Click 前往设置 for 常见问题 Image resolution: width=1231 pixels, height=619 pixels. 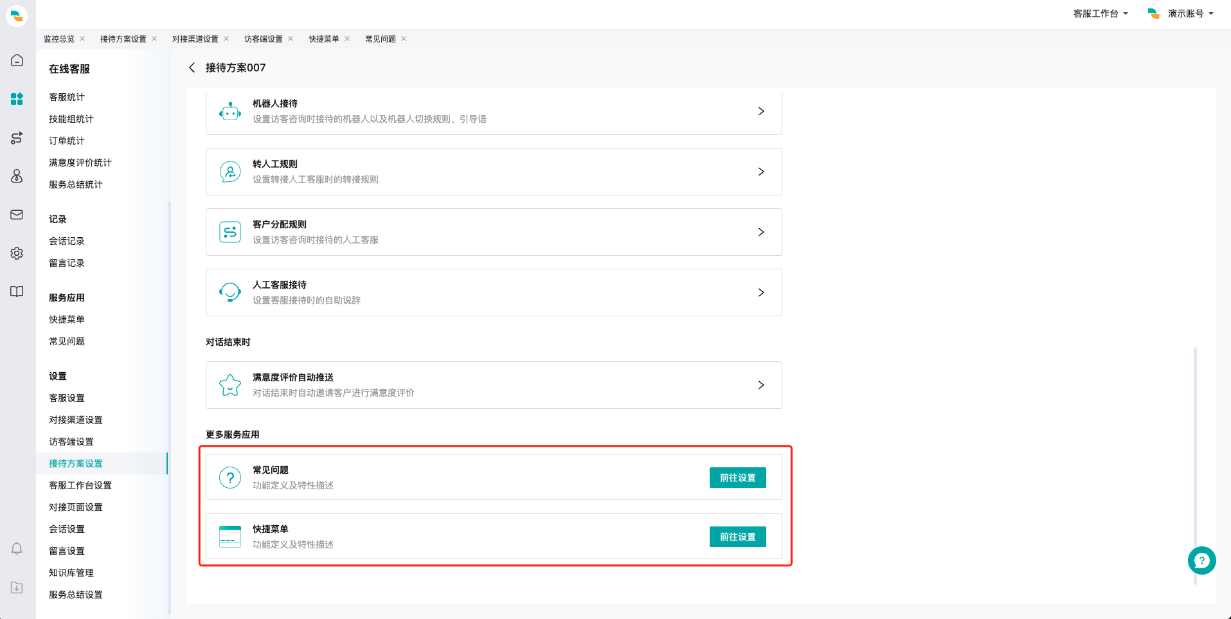(737, 478)
